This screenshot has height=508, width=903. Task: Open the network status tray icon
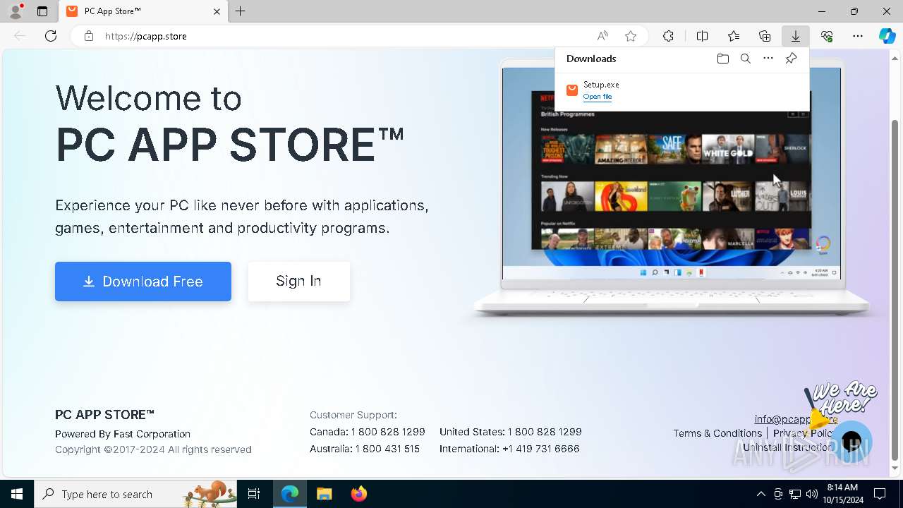795,494
